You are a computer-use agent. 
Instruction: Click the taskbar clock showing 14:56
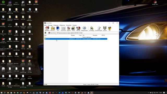(x=161, y=93)
